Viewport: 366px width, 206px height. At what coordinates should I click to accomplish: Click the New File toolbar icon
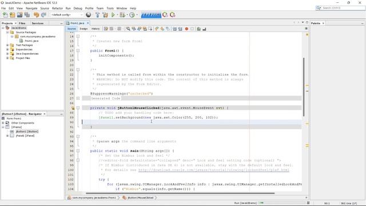coord(5,15)
